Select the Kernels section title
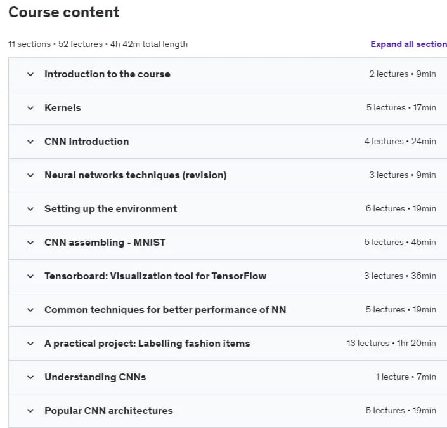Screen dimensions: 447x428 (63, 108)
